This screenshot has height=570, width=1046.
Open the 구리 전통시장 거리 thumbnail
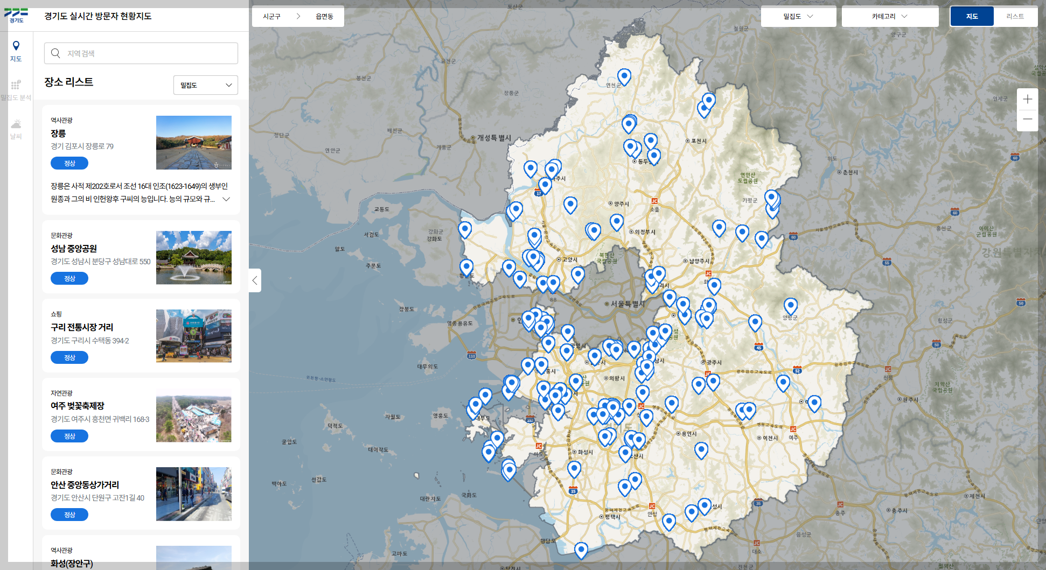tap(194, 336)
